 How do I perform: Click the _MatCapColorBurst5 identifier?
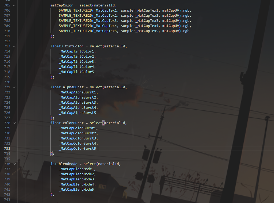tap(78, 149)
